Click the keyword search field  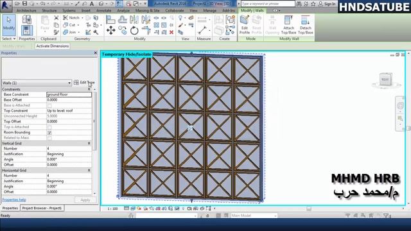coord(268,4)
